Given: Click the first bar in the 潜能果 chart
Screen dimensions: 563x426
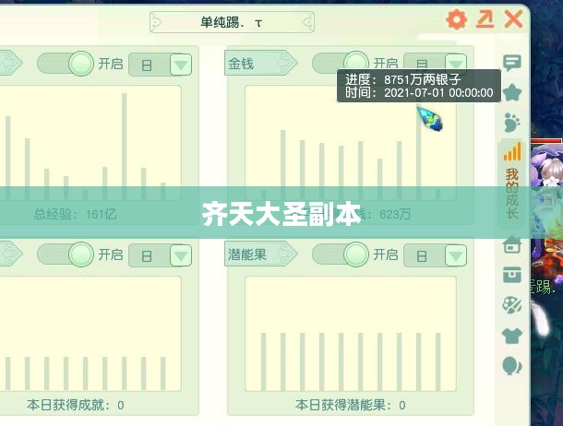Looking at the screenshot, I should (264, 361).
